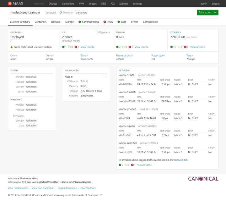Open AZs in top navigation
This screenshot has height=202, width=226.
click(113, 3)
